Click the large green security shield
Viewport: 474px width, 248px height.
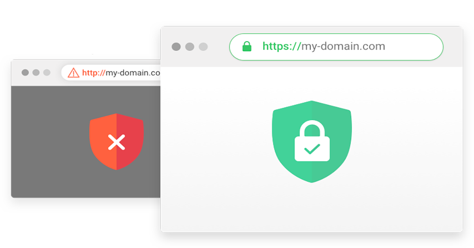click(312, 141)
